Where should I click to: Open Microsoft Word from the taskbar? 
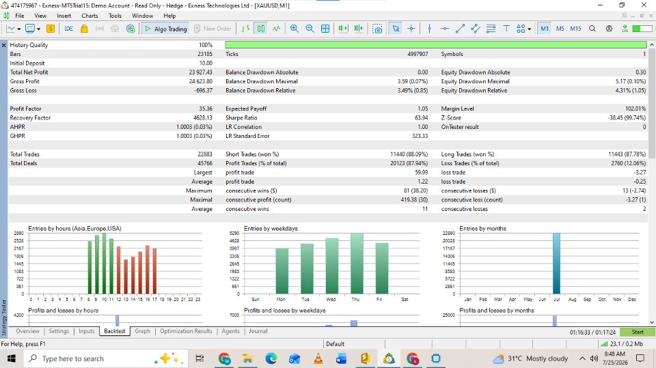[x=342, y=358]
